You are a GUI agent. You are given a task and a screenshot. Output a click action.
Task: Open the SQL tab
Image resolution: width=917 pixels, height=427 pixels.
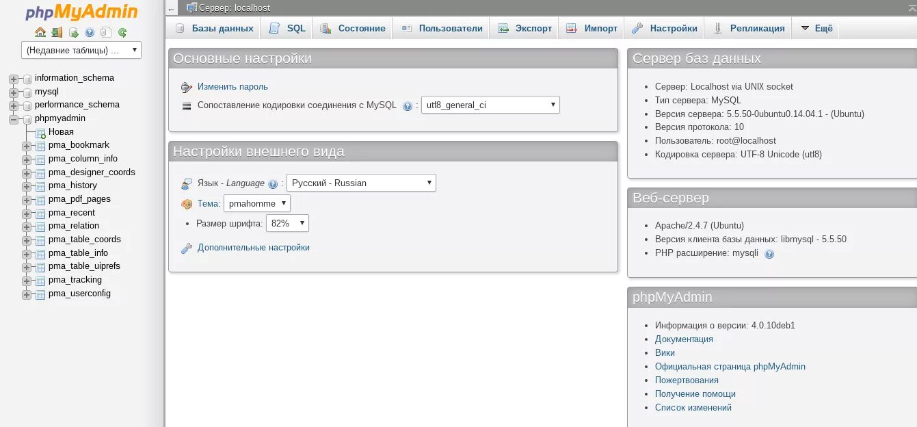(287, 28)
